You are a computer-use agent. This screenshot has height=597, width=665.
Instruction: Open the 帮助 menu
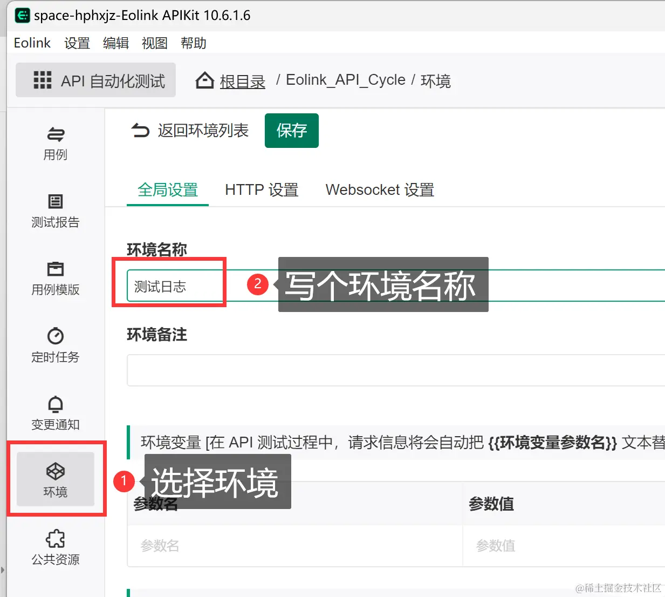point(194,43)
